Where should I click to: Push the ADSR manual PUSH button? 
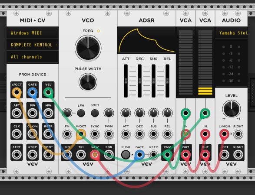pyautogui.click(x=126, y=155)
